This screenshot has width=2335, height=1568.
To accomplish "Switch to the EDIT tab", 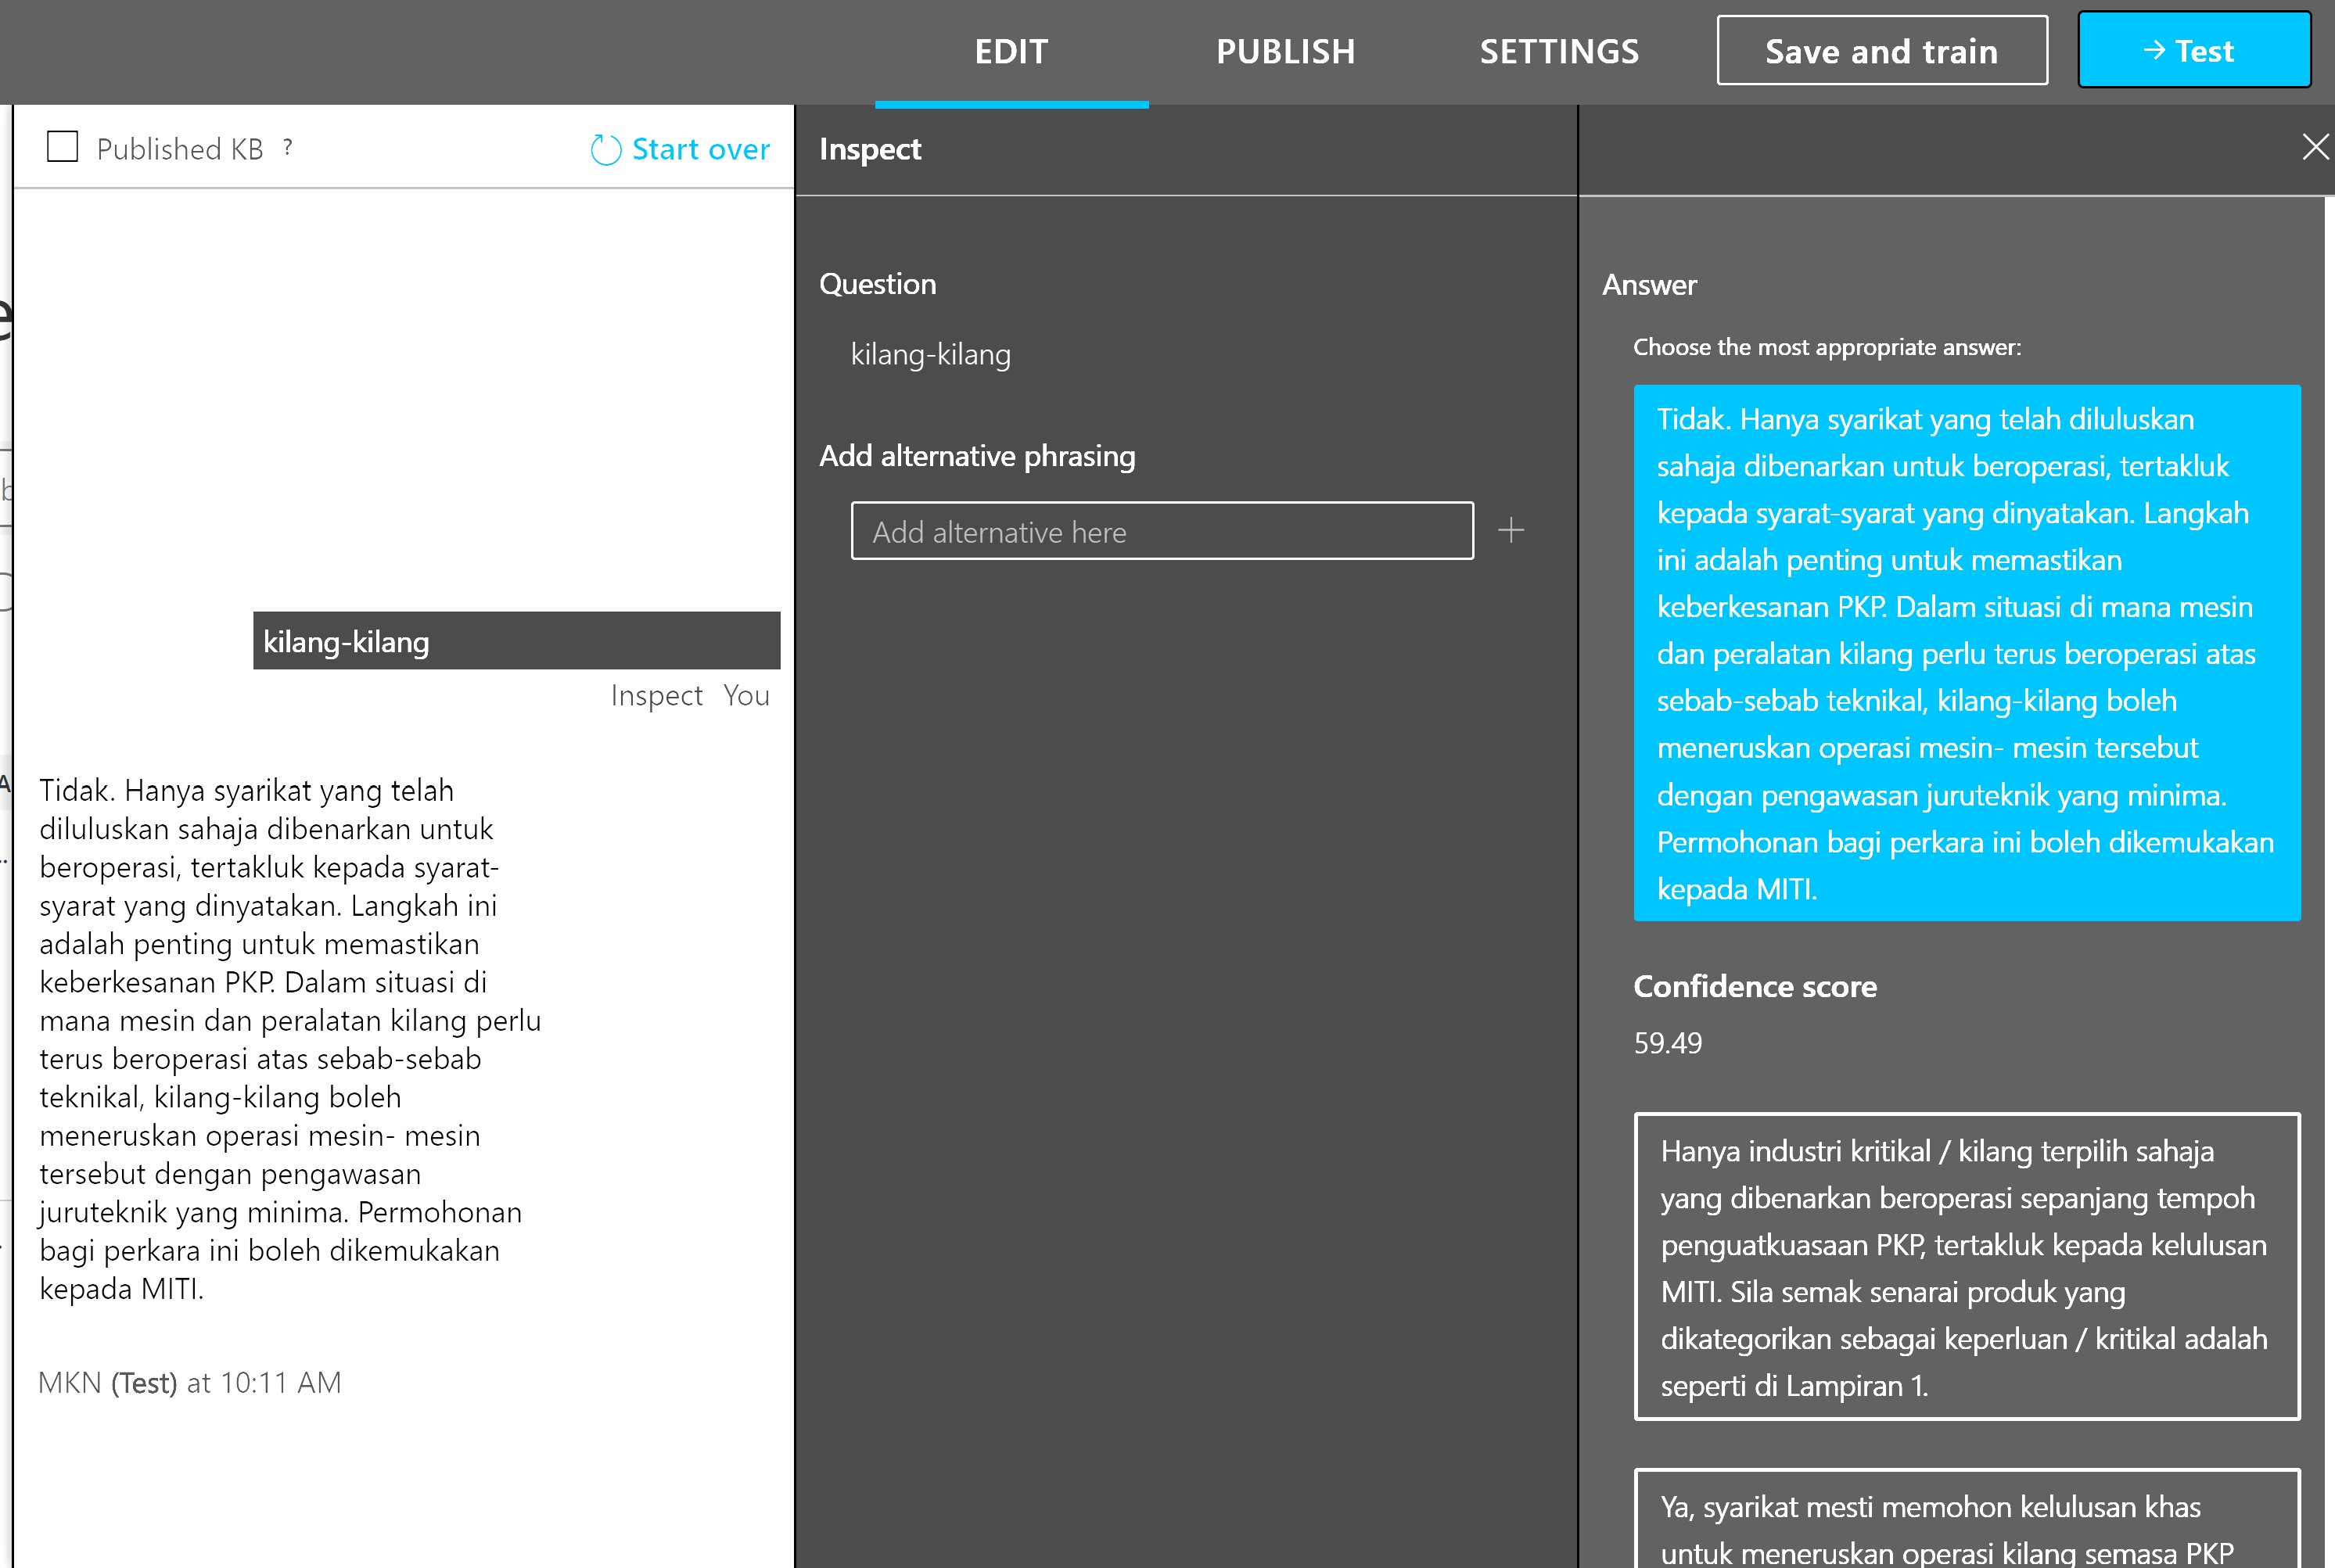I will tap(1011, 52).
